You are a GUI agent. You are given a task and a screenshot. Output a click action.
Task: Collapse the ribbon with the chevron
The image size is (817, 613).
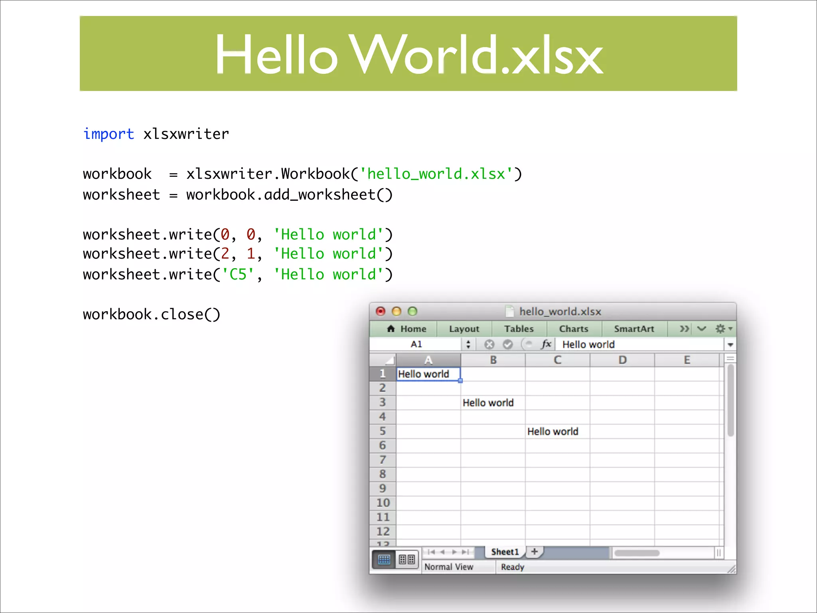(701, 329)
